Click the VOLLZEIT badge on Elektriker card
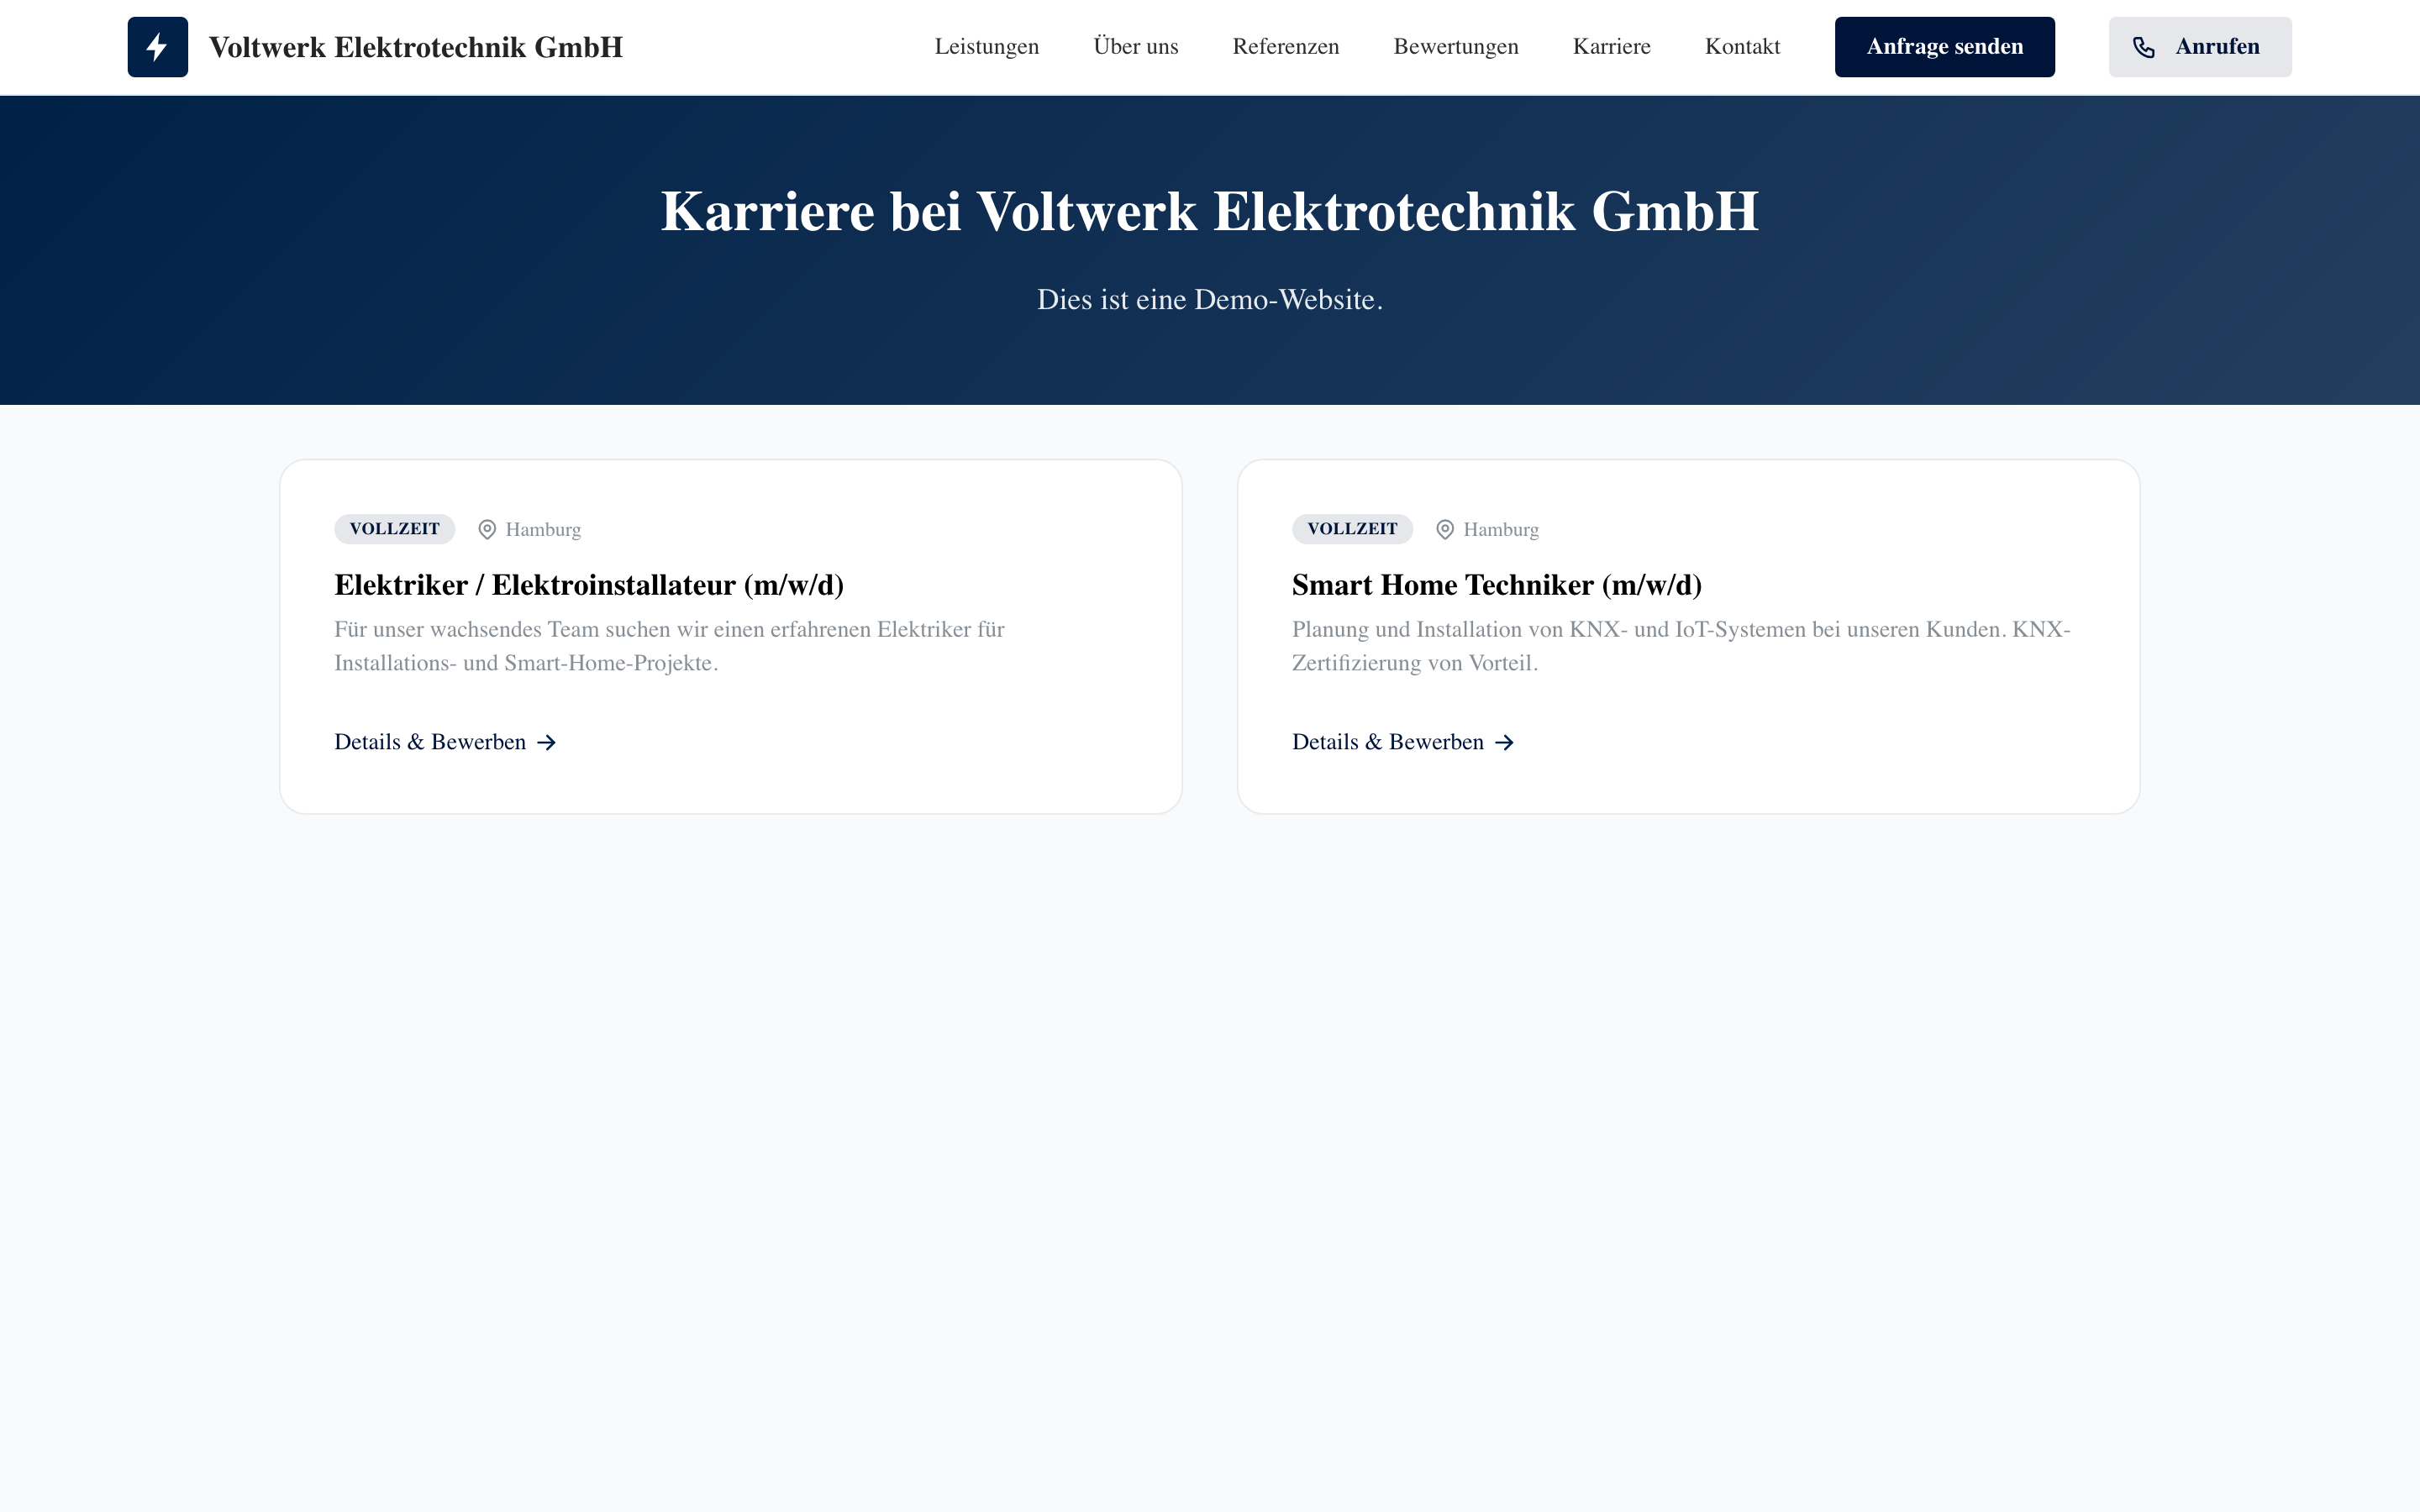Viewport: 2420px width, 1512px height. pos(394,529)
